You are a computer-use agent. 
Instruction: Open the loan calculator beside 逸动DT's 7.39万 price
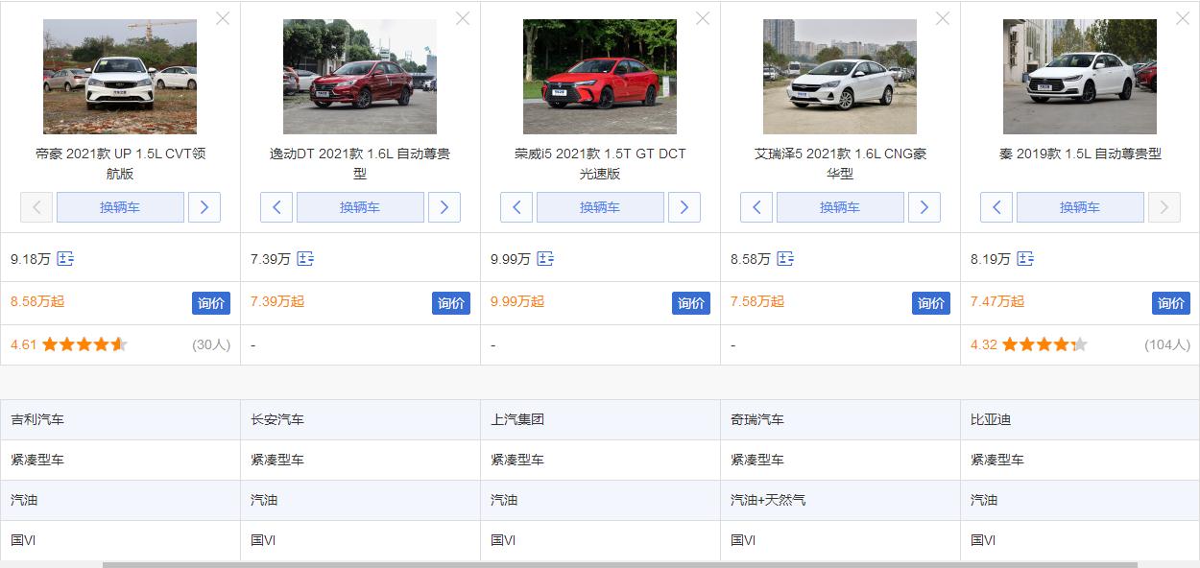click(307, 257)
